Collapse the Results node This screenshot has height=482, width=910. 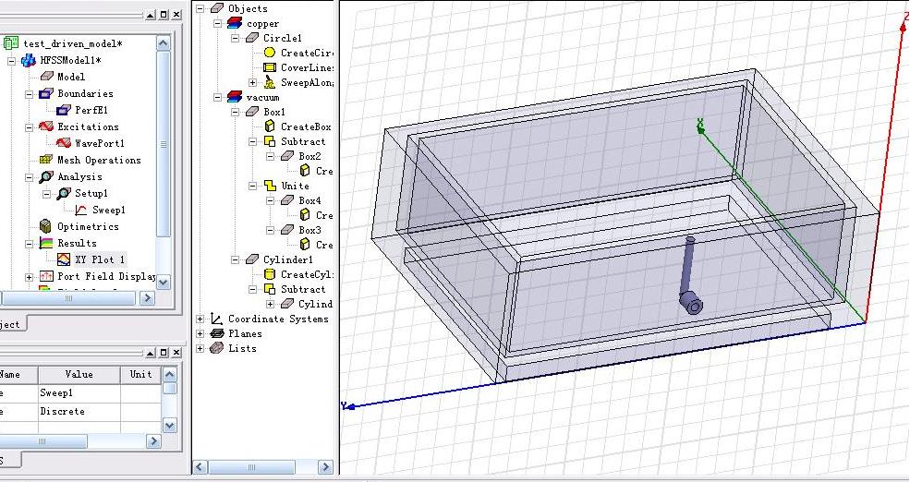[29, 244]
